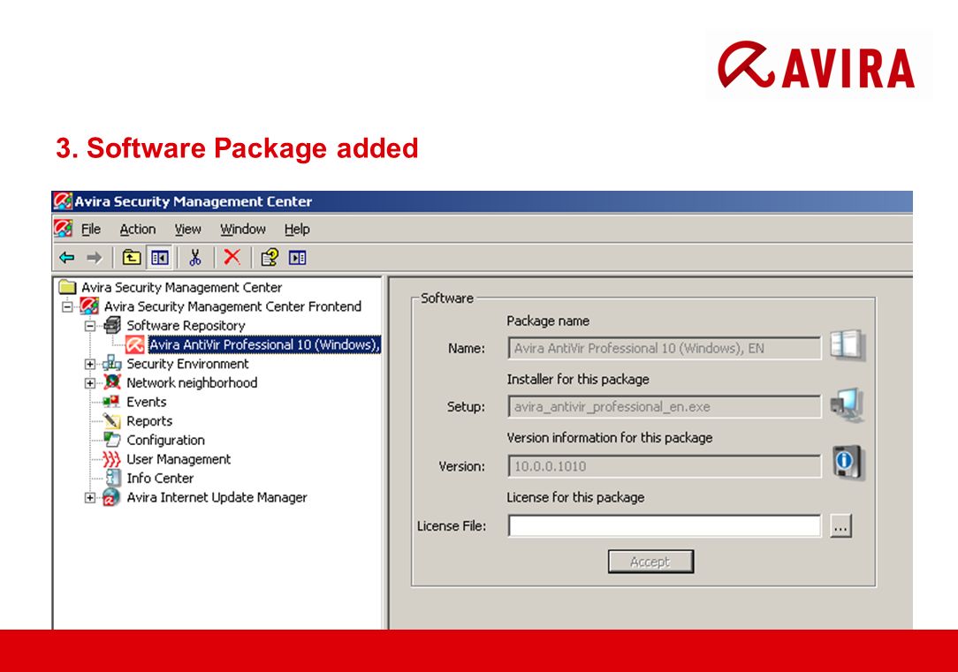
Task: Click the red Delete X toolbar icon
Action: 232,257
